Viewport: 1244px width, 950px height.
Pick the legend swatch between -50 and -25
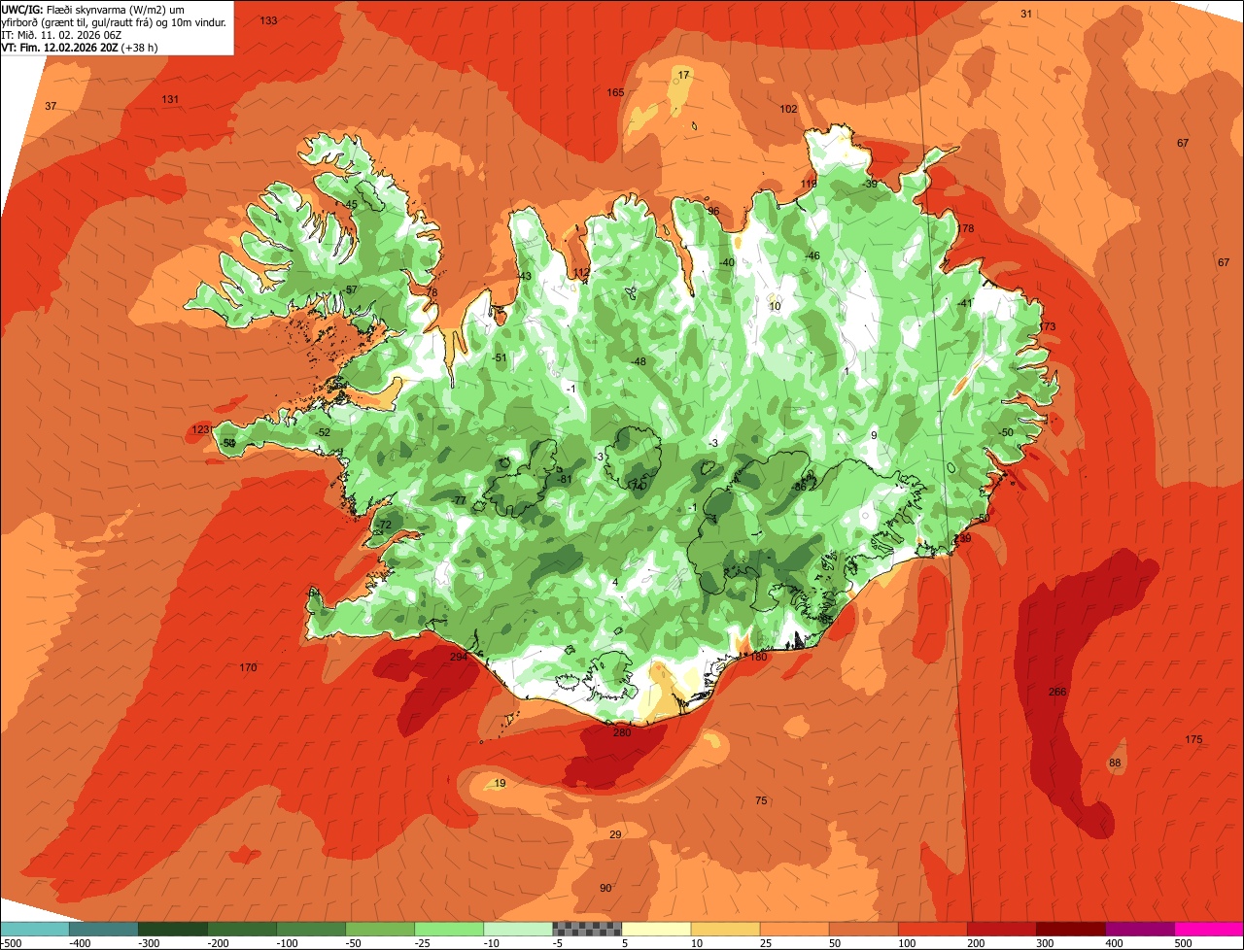(x=380, y=930)
